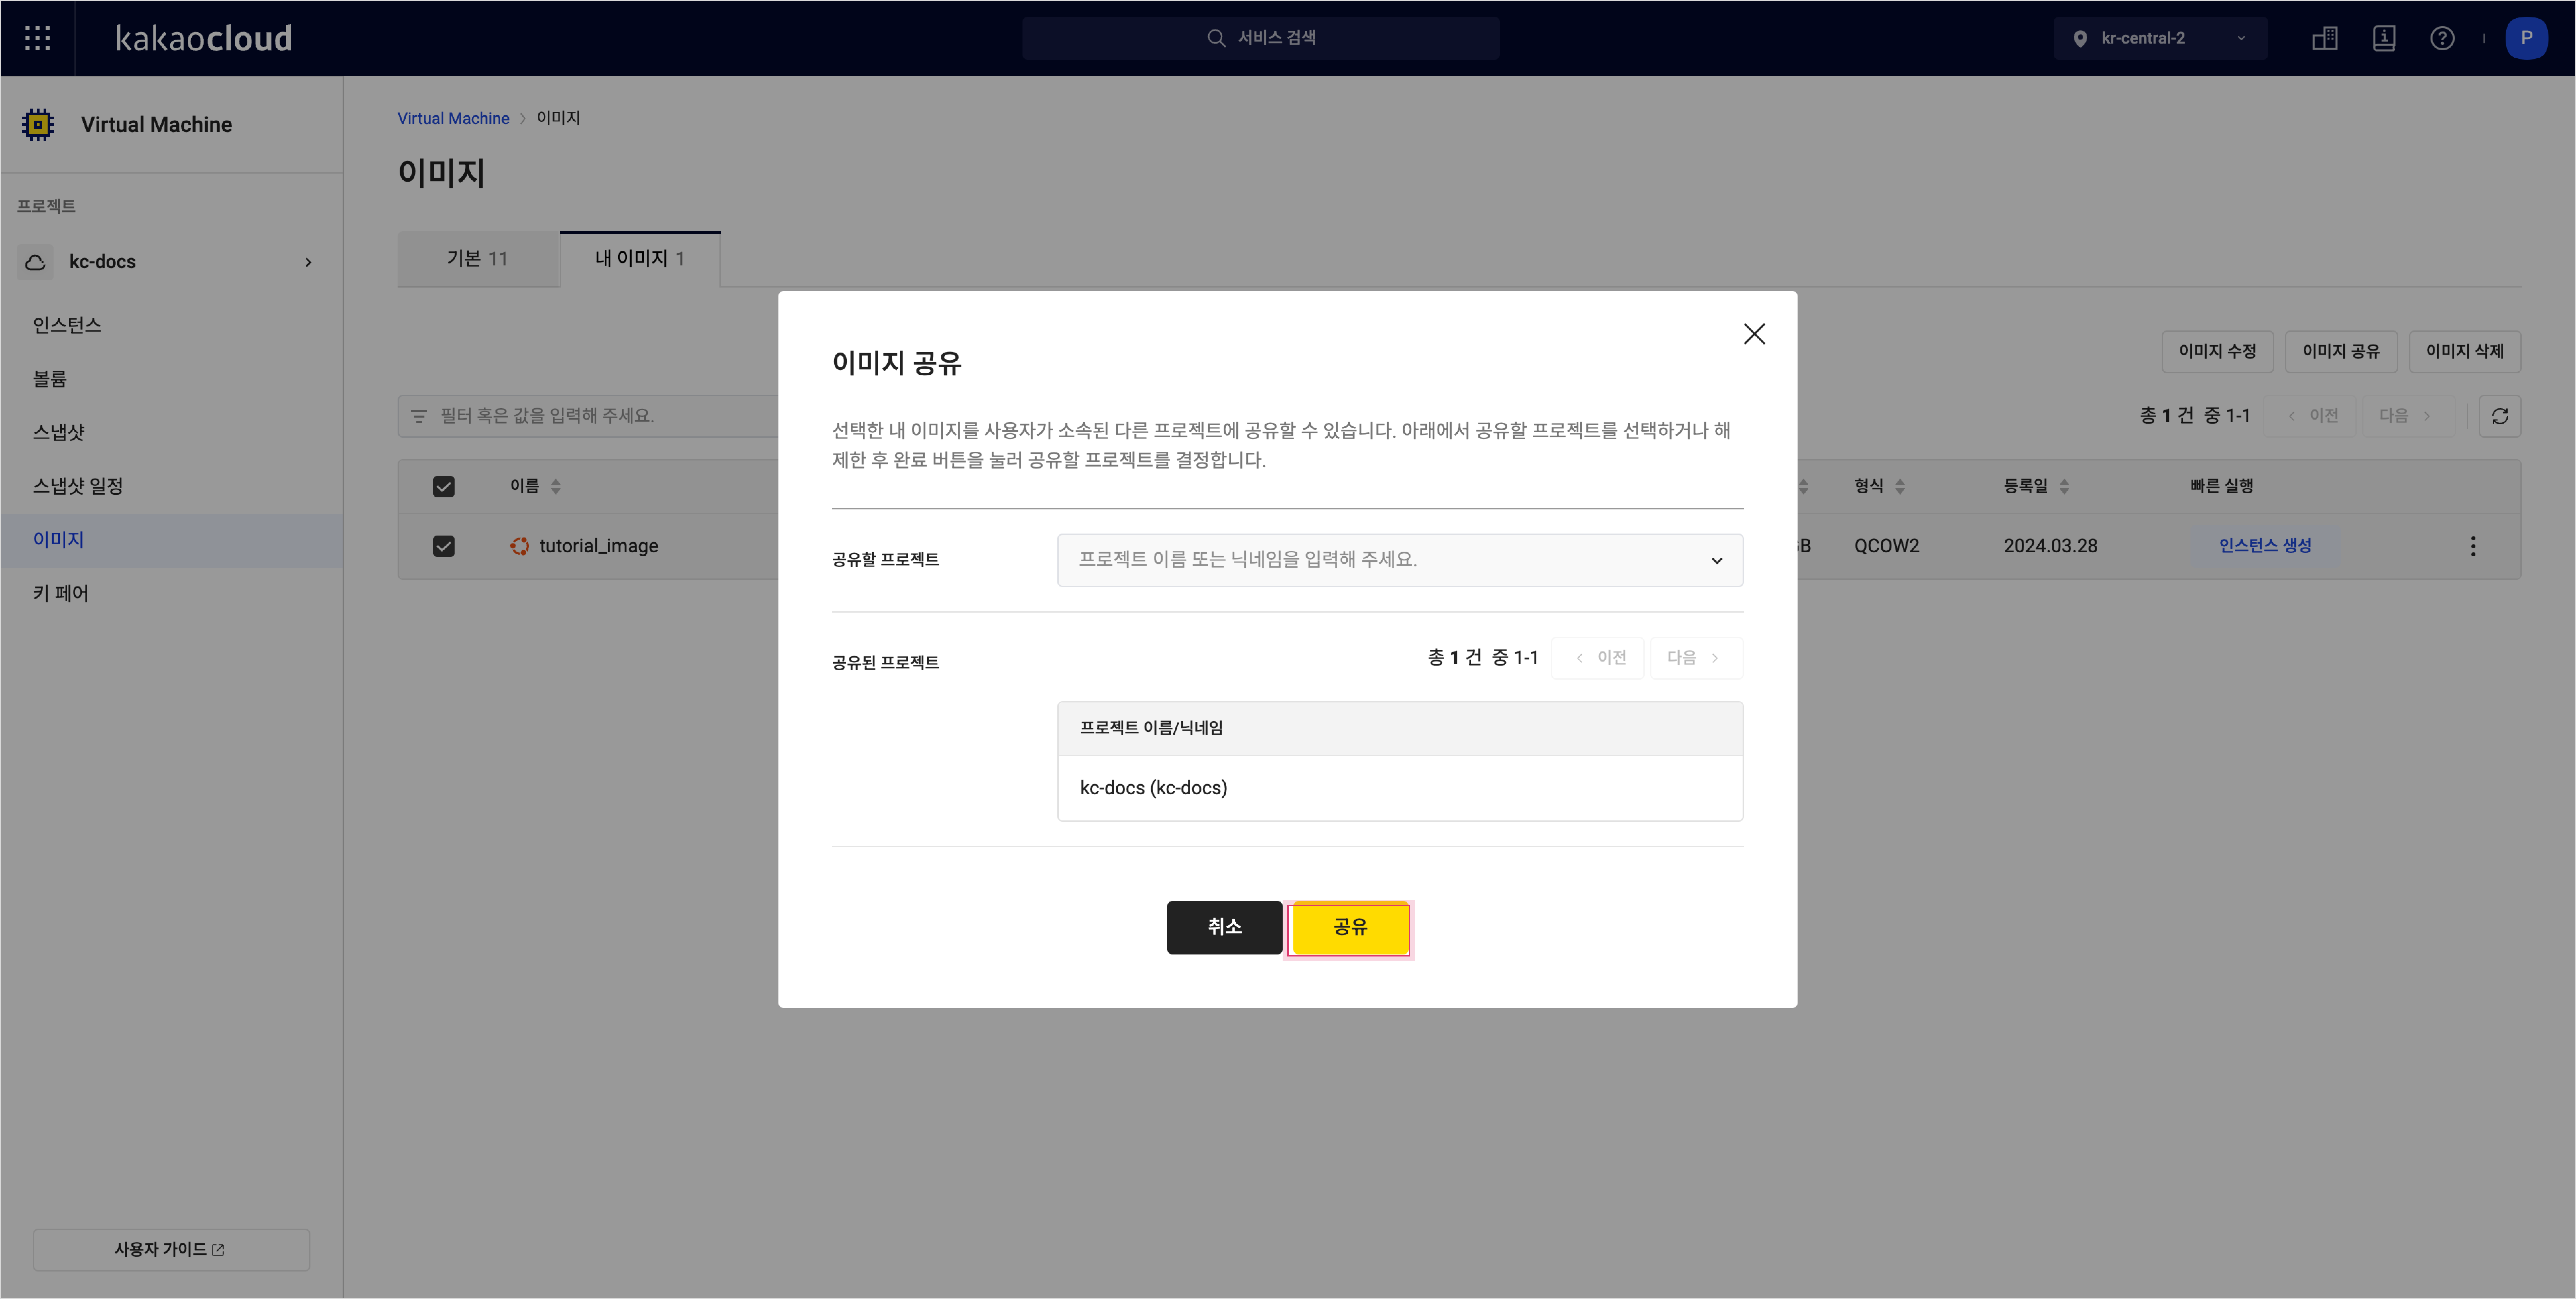The image size is (2576, 1299).
Task: Click the kakaocloud logo
Action: click(x=204, y=38)
